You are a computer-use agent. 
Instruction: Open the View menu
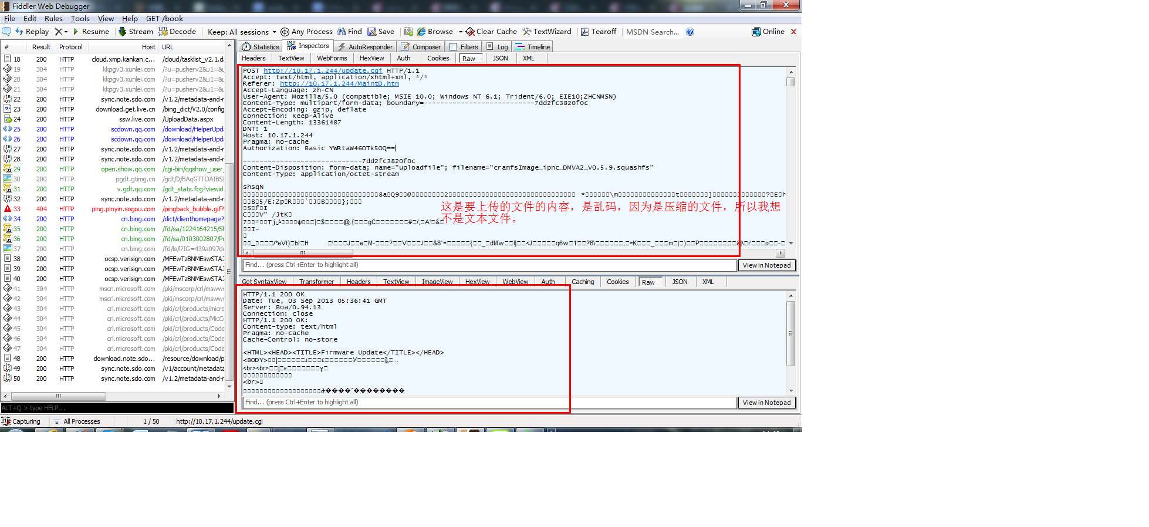tap(106, 19)
